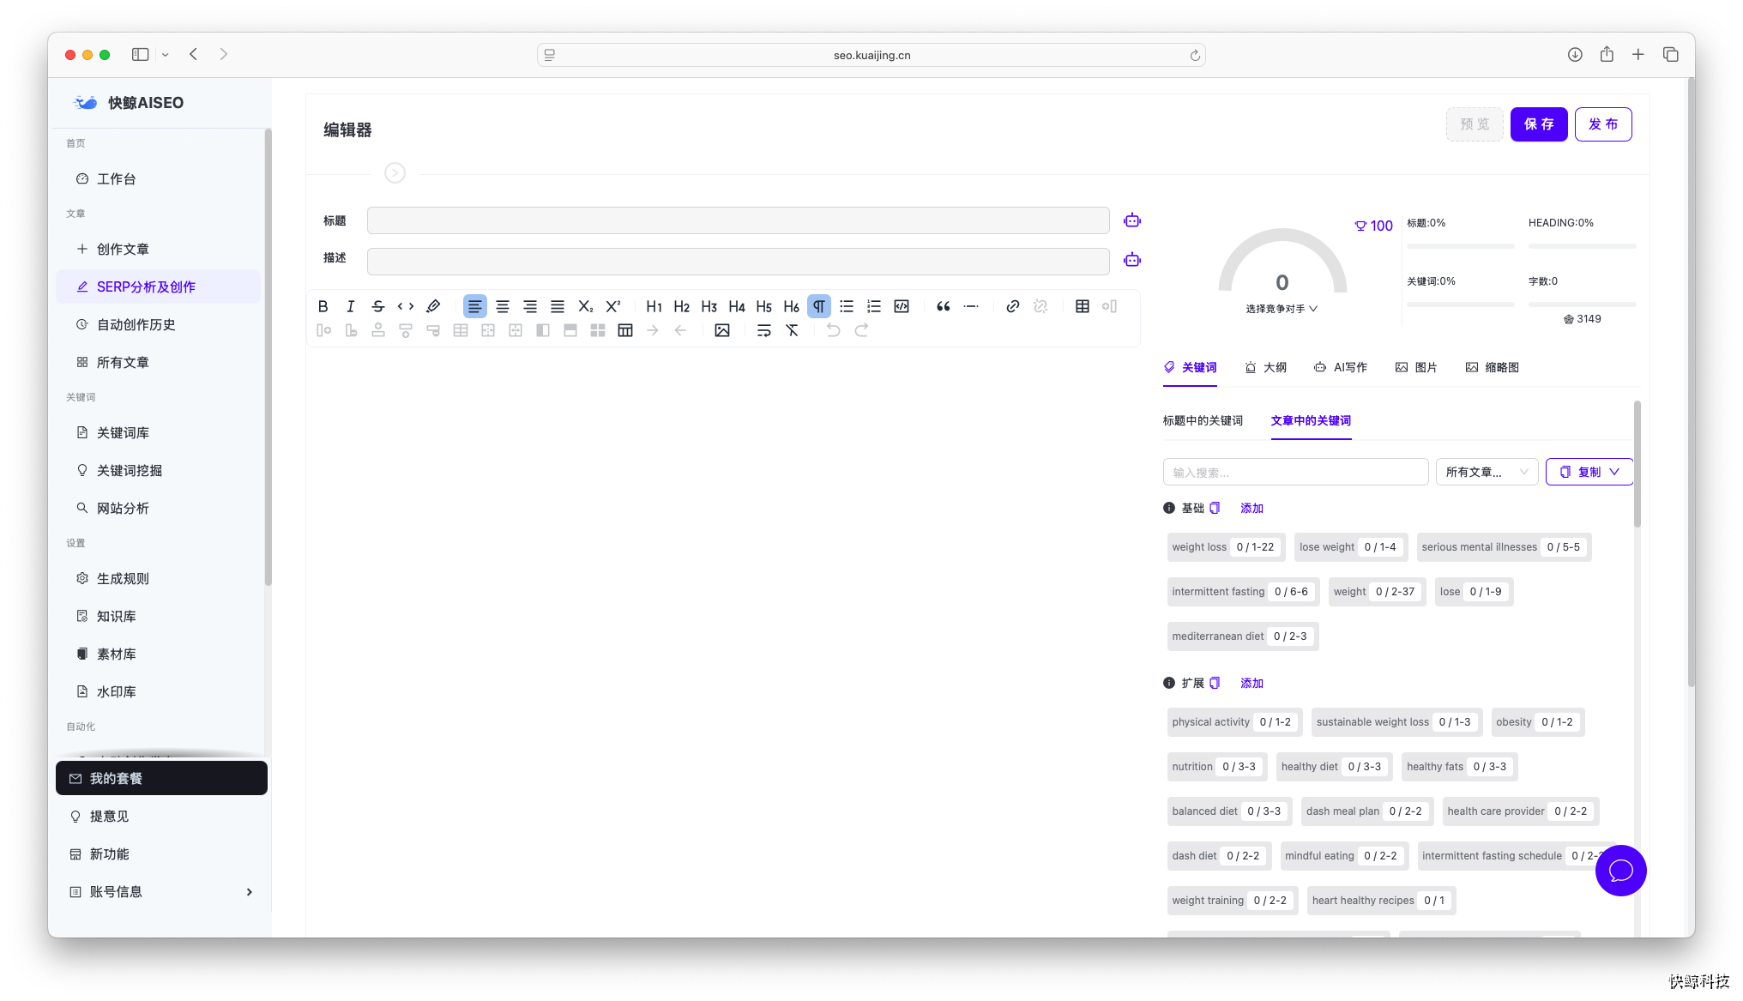Click 添加 next to 基础
The image size is (1743, 1001).
1251,508
